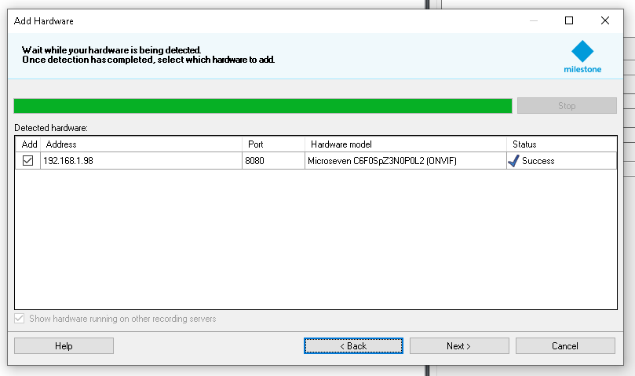Viewport: 635px width, 376px height.
Task: Toggle Show hardware running on other recording servers
Action: [20, 319]
